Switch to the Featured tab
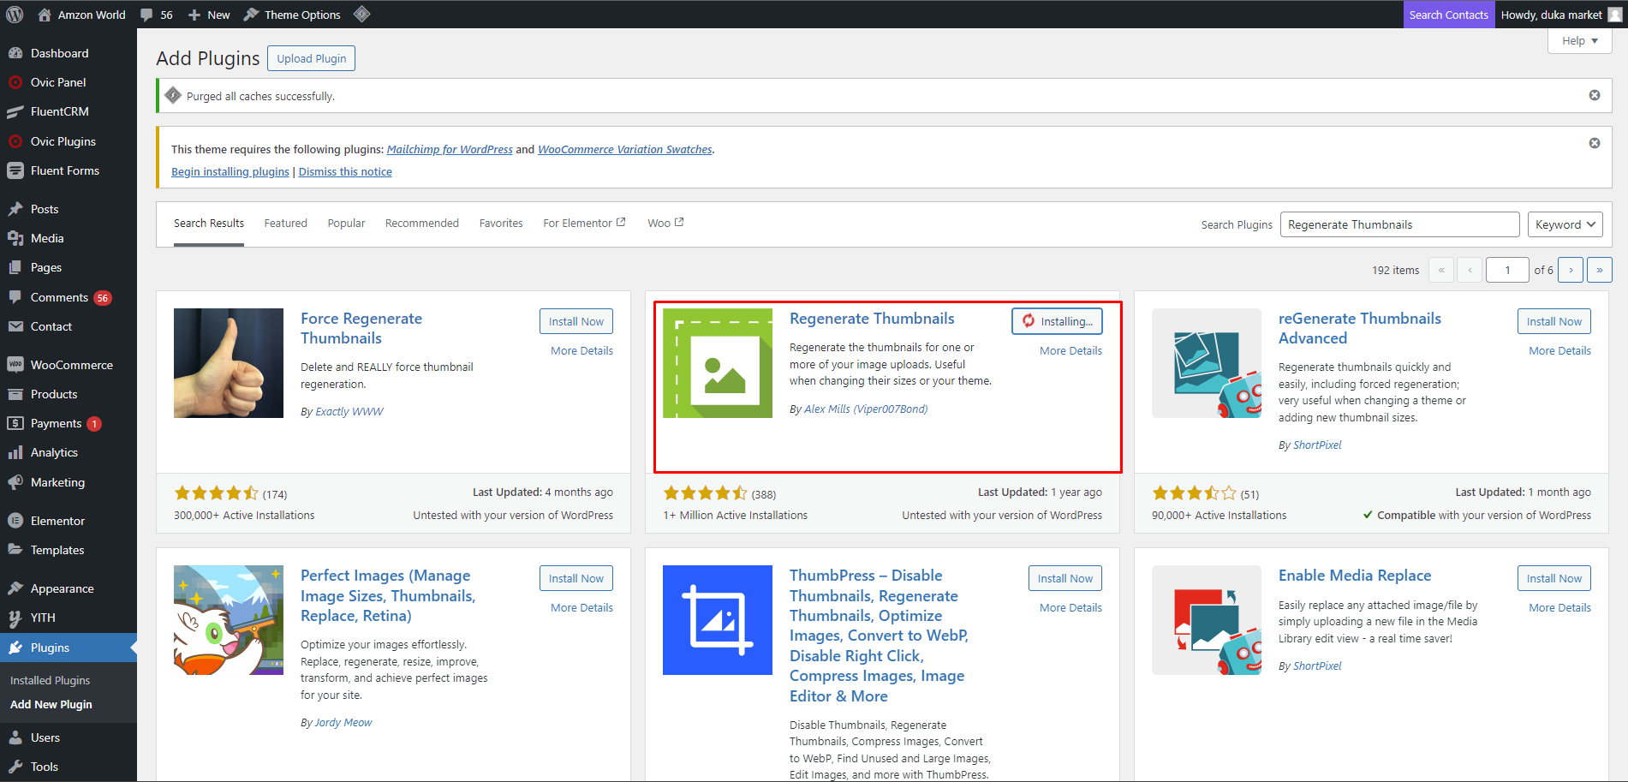 [285, 223]
